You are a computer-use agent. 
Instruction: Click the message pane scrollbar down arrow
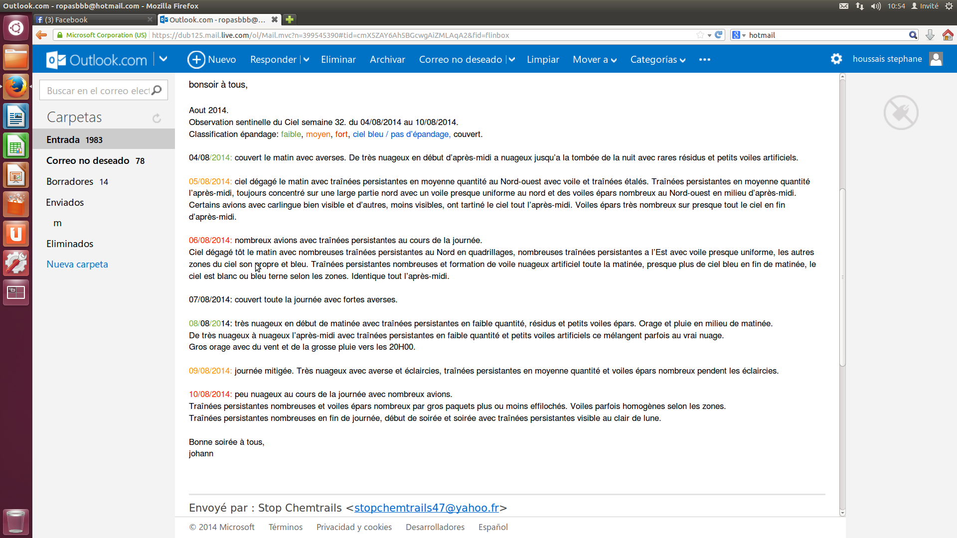coord(842,513)
